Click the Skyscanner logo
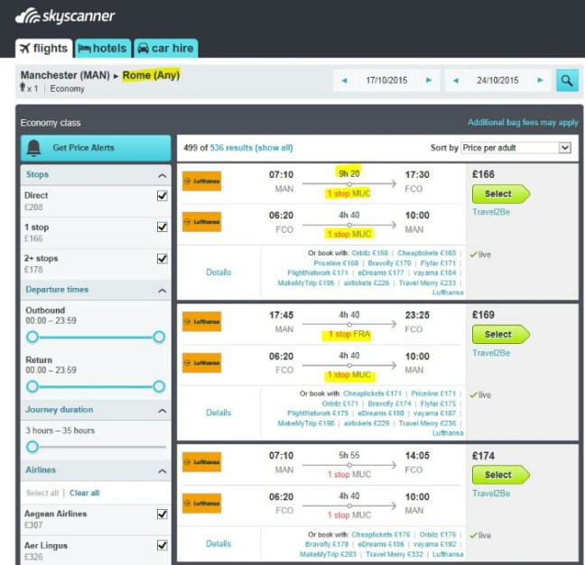585x565 pixels. pyautogui.click(x=65, y=16)
